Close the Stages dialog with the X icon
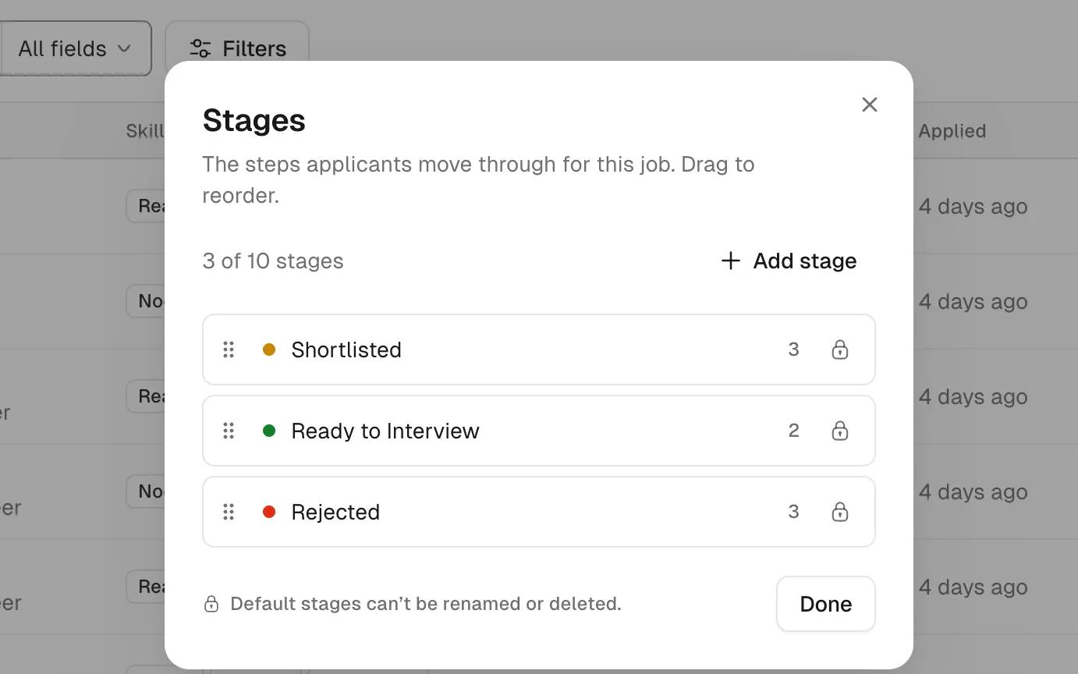This screenshot has width=1078, height=674. click(869, 105)
